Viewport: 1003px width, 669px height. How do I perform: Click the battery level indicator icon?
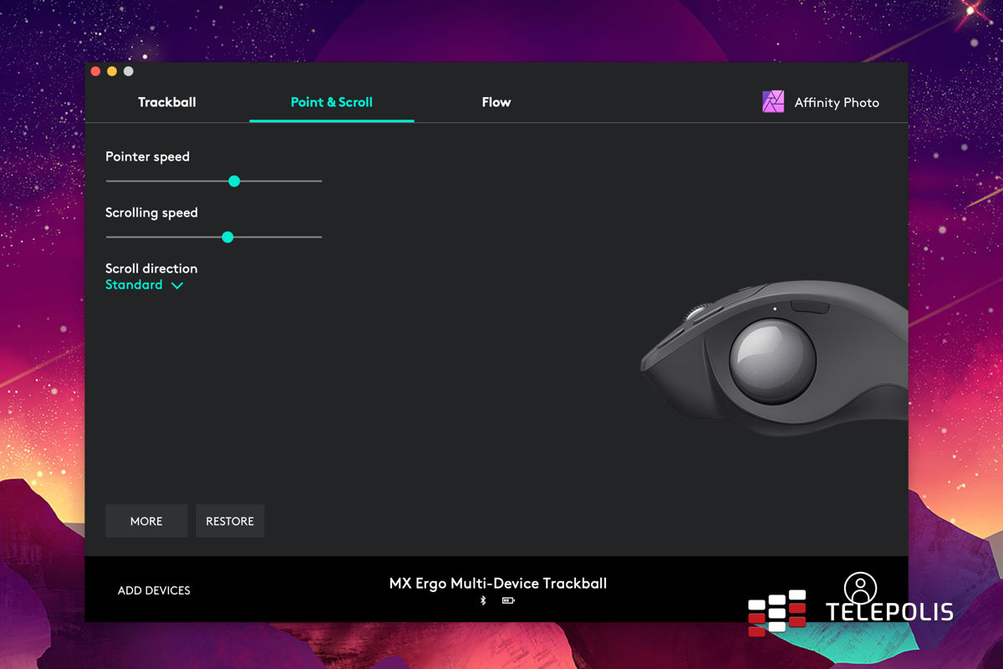(507, 600)
